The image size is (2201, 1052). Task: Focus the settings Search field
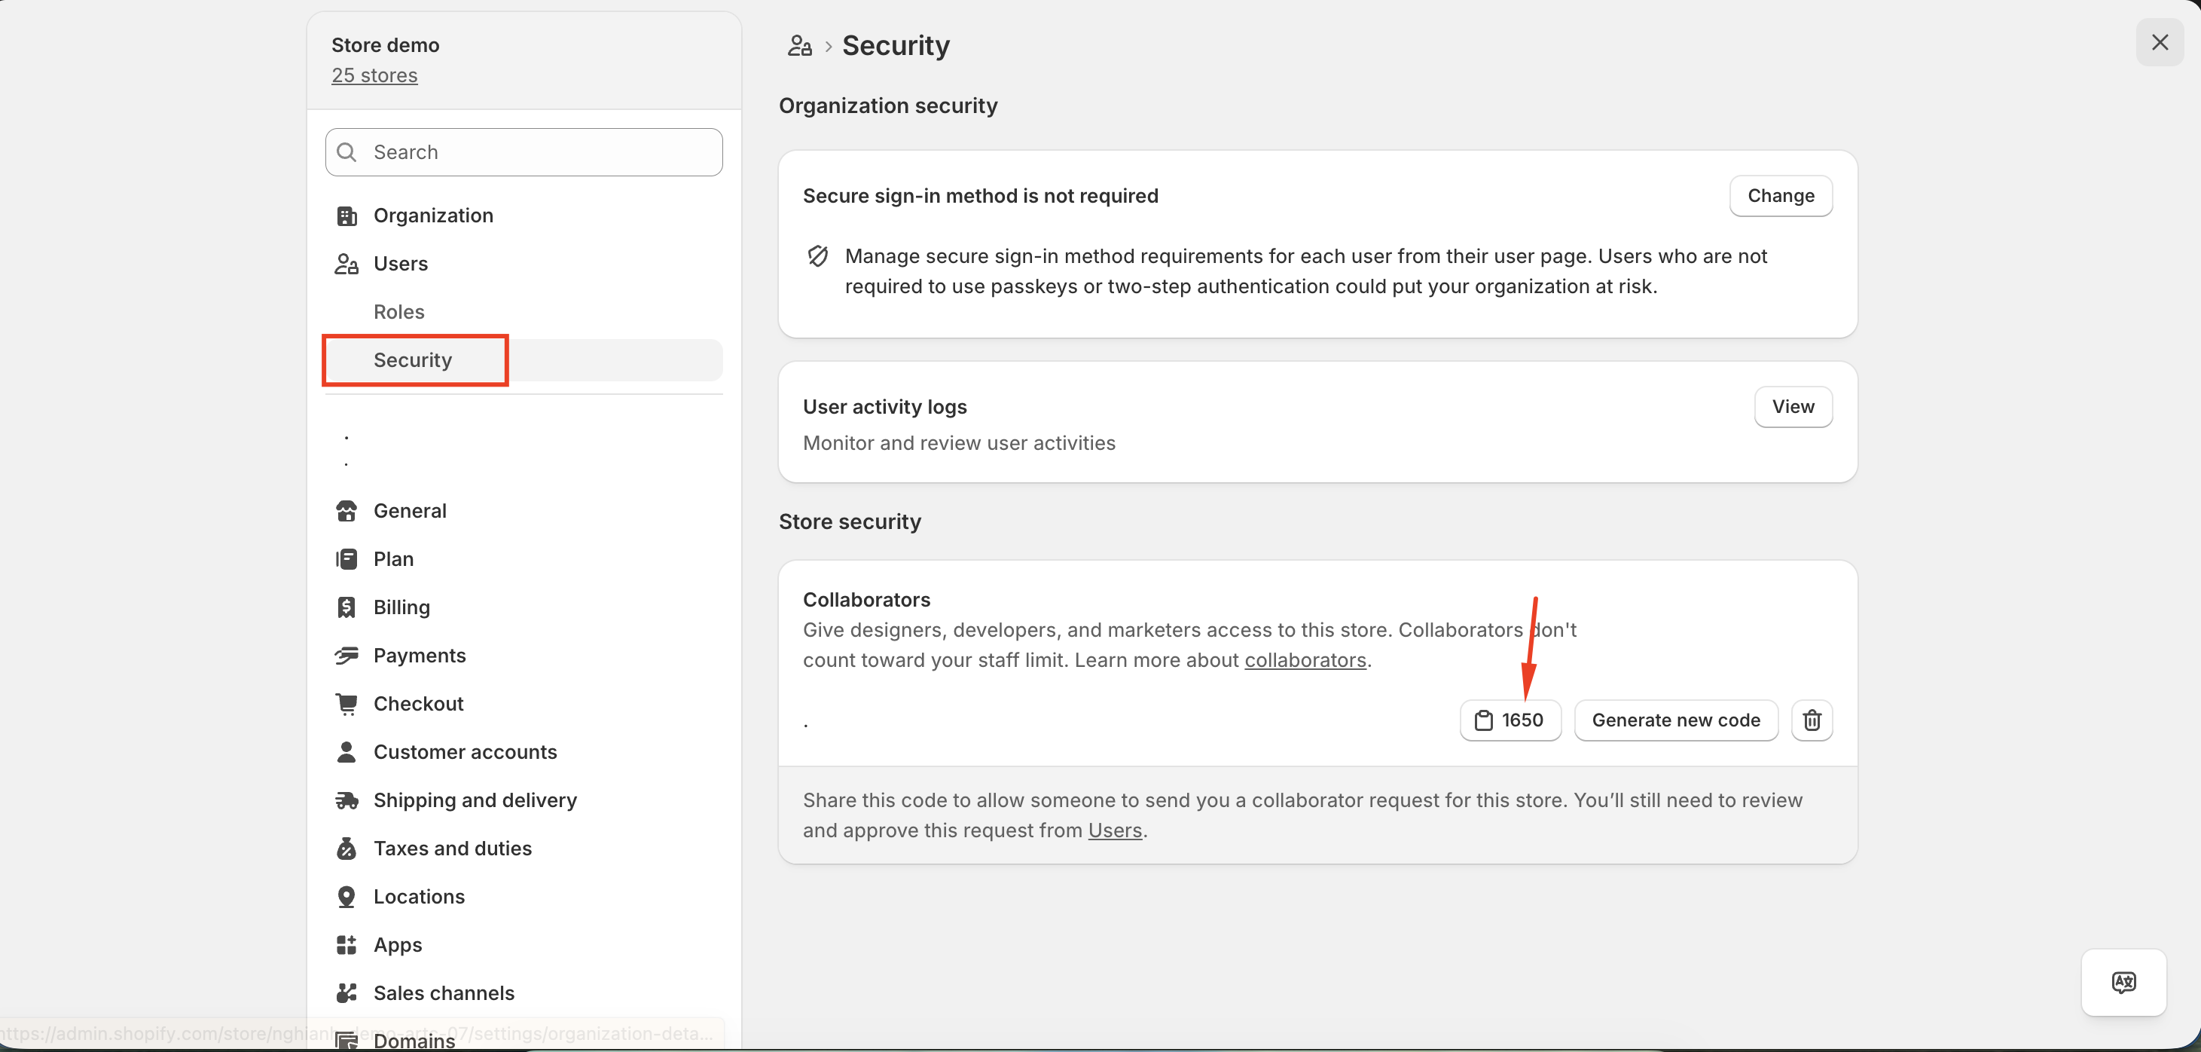click(524, 152)
